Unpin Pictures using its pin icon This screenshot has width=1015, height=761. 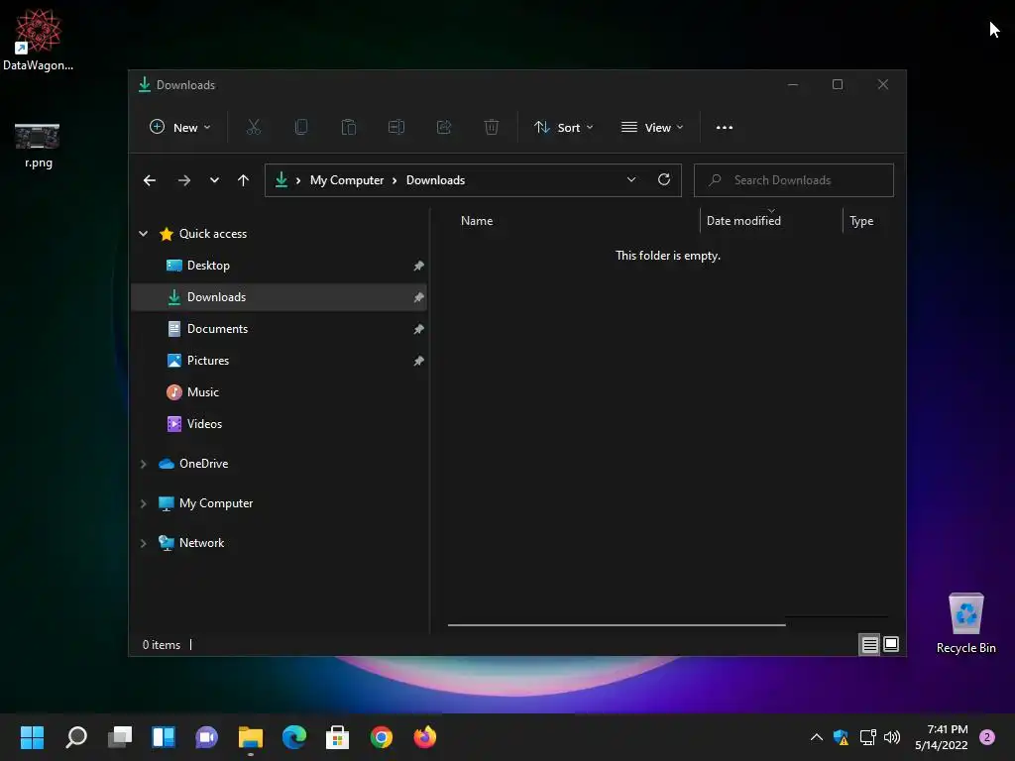point(419,361)
